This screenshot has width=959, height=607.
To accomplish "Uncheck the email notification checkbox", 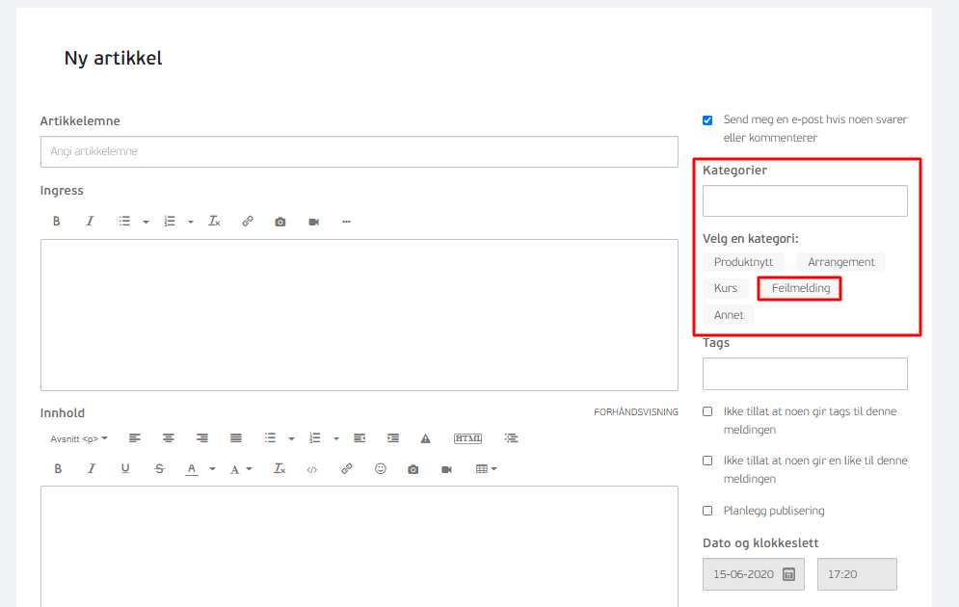I will [x=707, y=120].
